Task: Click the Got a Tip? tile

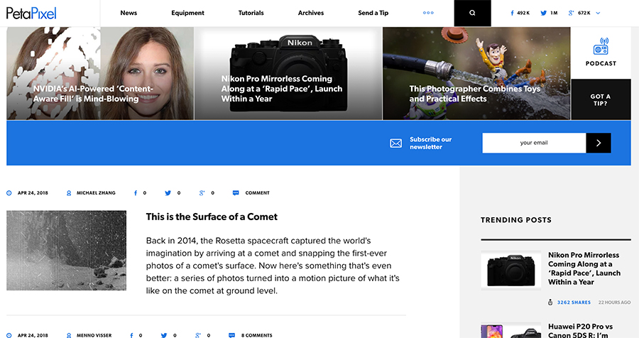Action: 601,99
